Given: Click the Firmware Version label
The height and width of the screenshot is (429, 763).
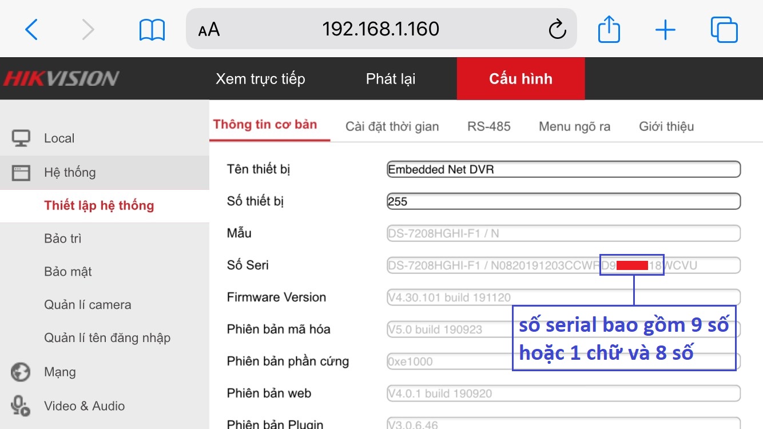Looking at the screenshot, I should point(276,297).
